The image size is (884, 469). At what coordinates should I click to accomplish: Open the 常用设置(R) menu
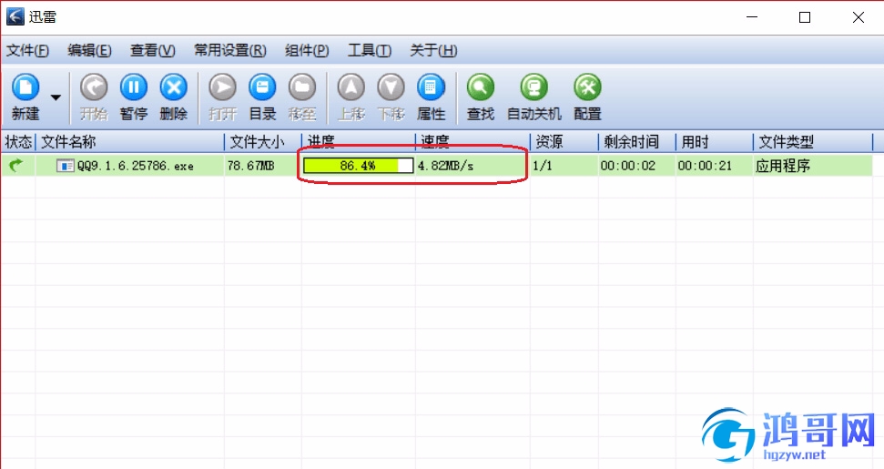[x=230, y=51]
